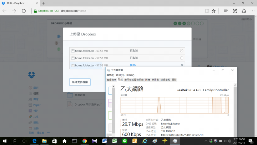Click the 隱私權 footer link

click(x=40, y=133)
